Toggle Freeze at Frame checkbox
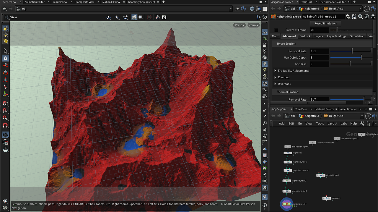This screenshot has width=378, height=212. 276,30
